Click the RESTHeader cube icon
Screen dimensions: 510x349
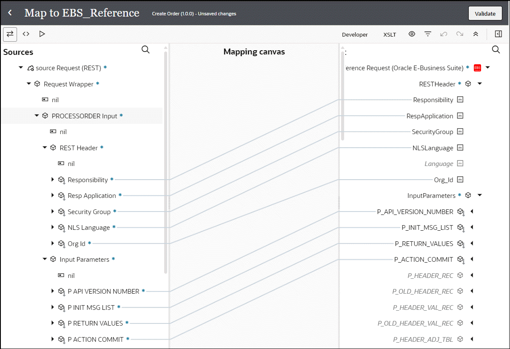tap(468, 84)
